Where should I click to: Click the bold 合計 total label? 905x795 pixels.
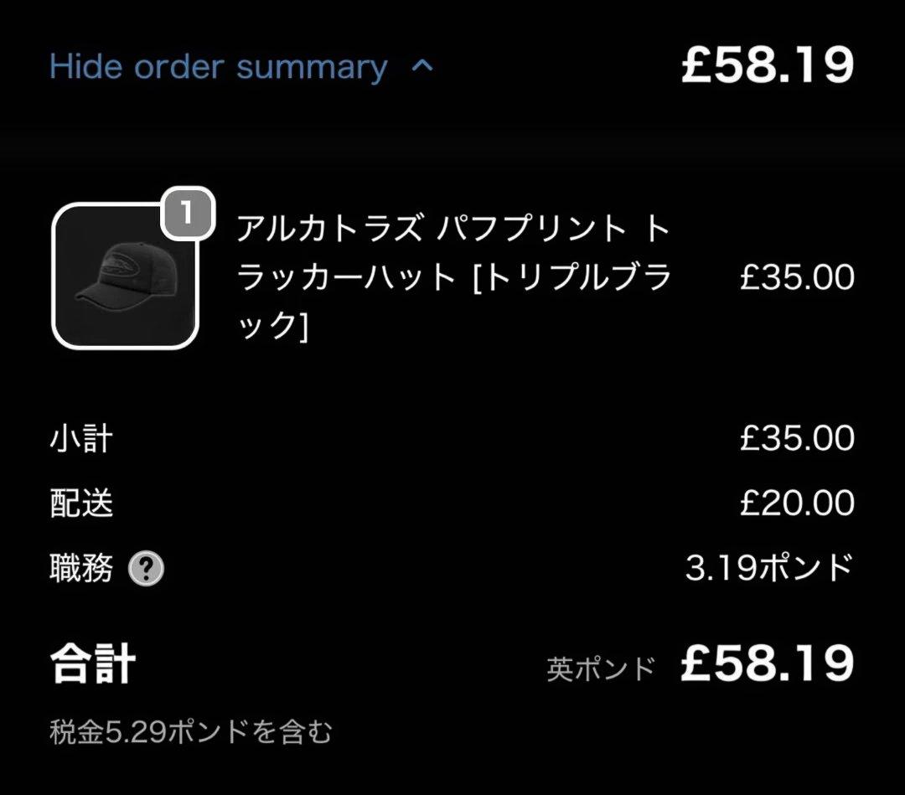93,663
